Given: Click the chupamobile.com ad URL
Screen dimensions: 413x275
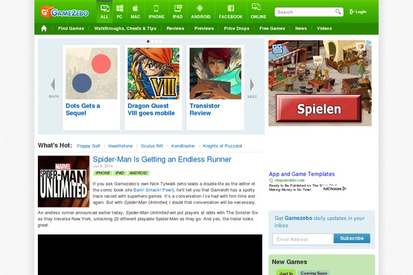Looking at the screenshot, I should [x=290, y=180].
